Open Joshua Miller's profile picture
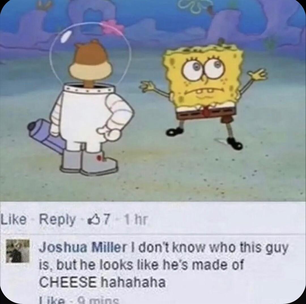Screen dimensions: 306x304 tap(18, 252)
